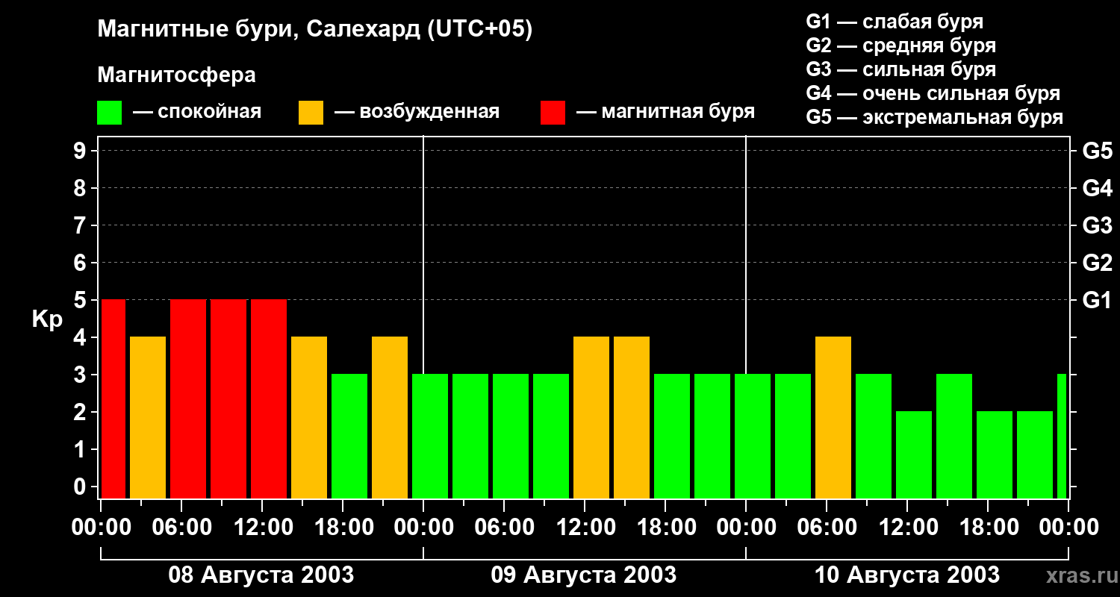Click the green 'спокойная' legend swatch
Screen dimensions: 1120x597
pyautogui.click(x=109, y=113)
